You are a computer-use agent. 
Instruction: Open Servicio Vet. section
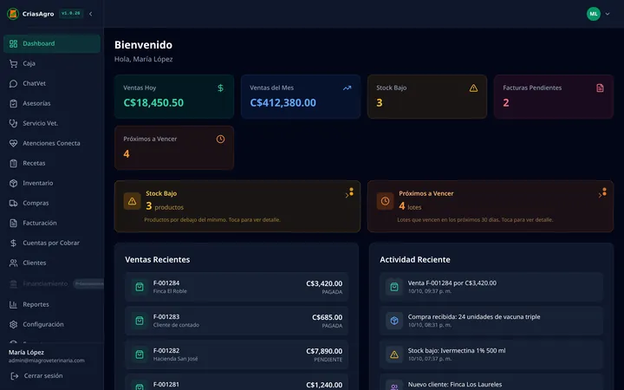tap(52, 123)
